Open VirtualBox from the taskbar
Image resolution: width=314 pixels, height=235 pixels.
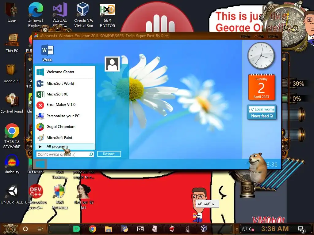pos(204,229)
